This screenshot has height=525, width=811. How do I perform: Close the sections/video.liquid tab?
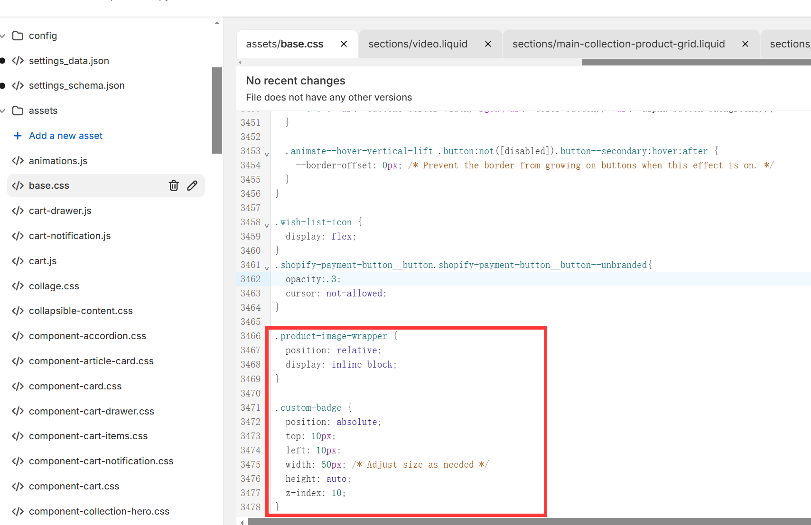coord(488,44)
